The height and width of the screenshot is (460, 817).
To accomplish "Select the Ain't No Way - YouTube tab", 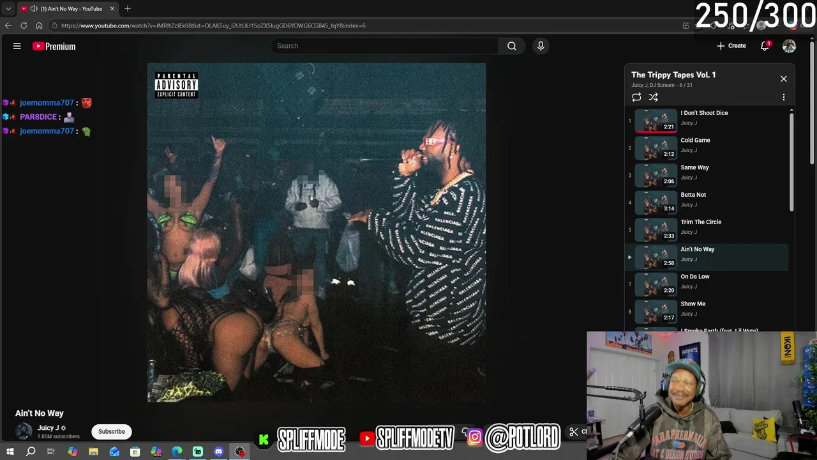I will (x=67, y=9).
